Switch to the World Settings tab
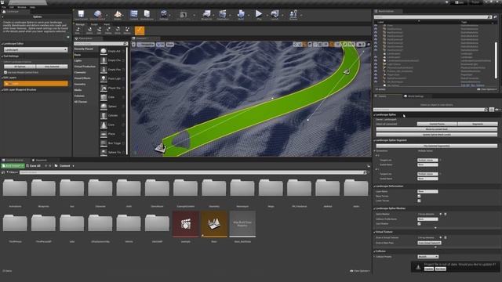Viewport: 502px width, 282px height. (415, 96)
